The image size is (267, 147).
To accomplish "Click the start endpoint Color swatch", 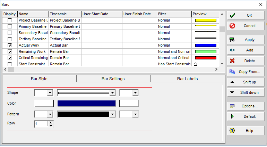I will click(44, 104).
